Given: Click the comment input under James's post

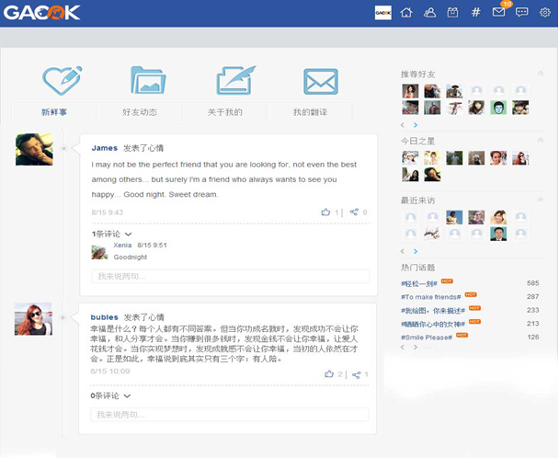Looking at the screenshot, I should pyautogui.click(x=231, y=277).
